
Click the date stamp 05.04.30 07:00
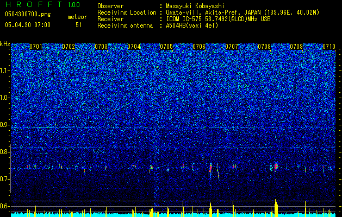[x=28, y=25]
